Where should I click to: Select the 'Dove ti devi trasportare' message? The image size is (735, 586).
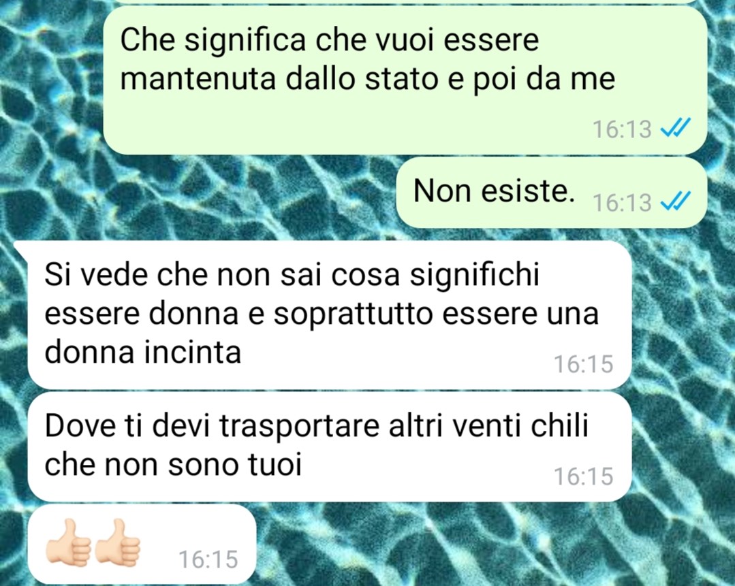(330, 446)
